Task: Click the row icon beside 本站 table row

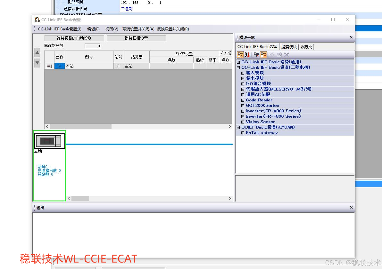Action: click(49, 66)
